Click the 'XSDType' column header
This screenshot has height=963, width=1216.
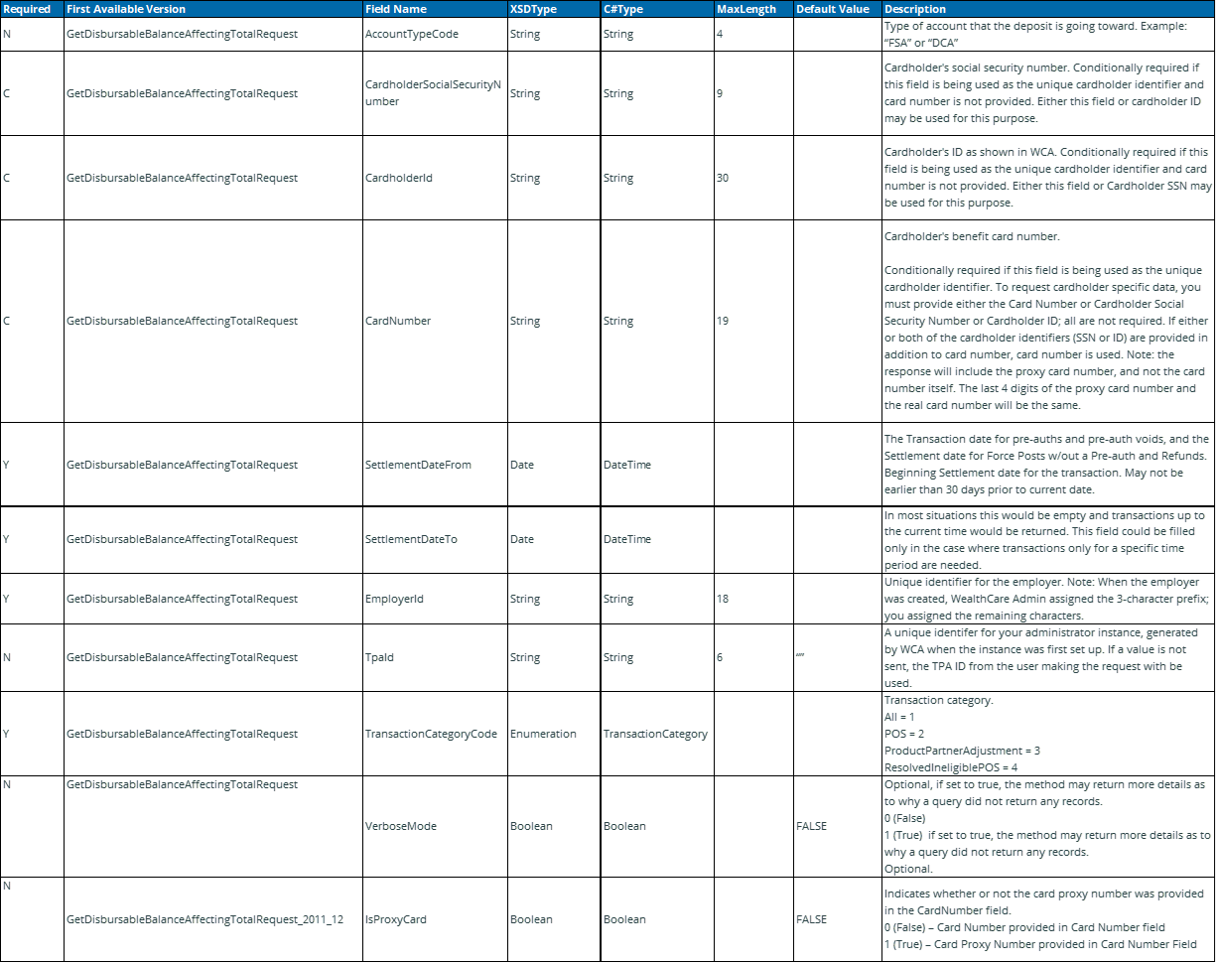553,9
